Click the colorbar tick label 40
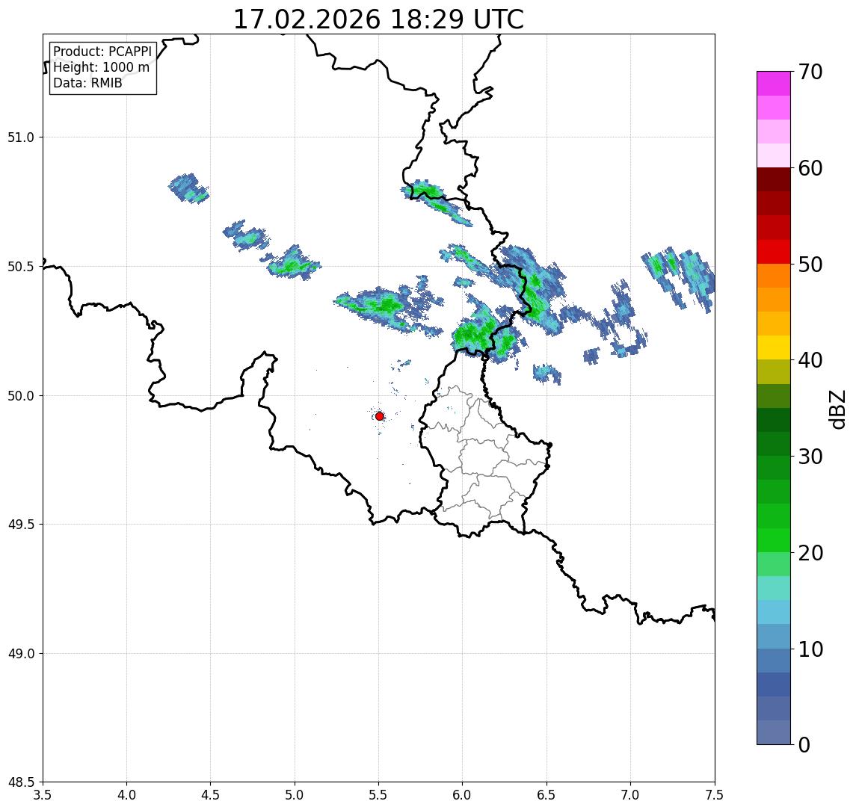 (x=810, y=360)
